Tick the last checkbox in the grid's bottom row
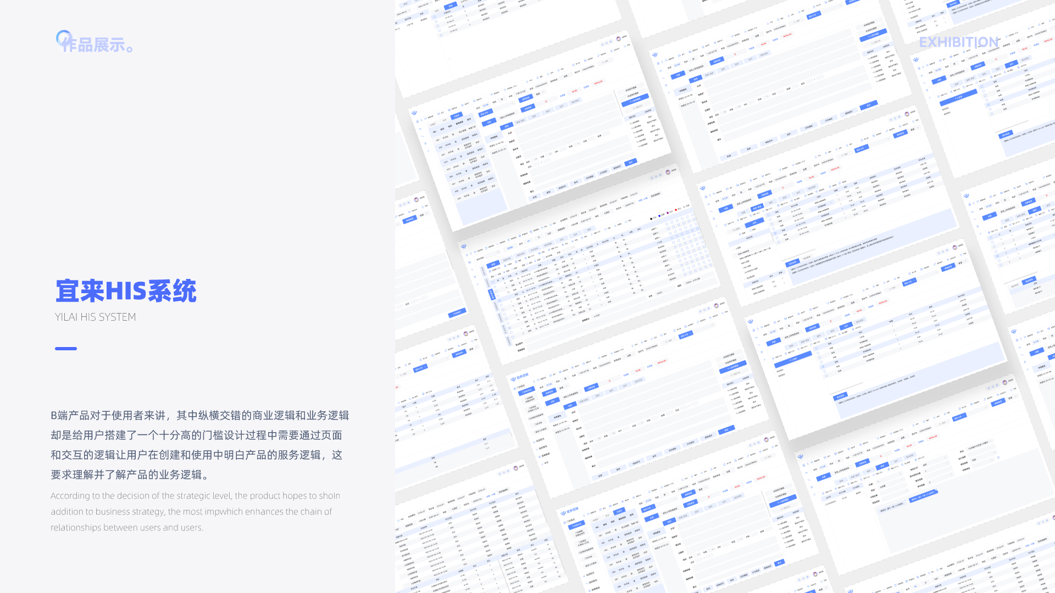Image resolution: width=1055 pixels, height=593 pixels. coord(710,265)
